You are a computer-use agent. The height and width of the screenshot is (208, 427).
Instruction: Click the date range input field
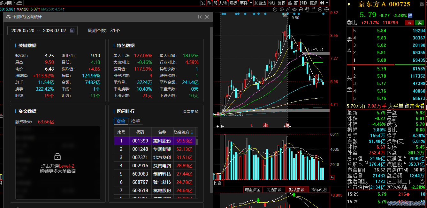[42, 31]
